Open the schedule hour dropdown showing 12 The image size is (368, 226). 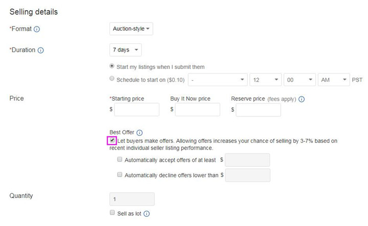pos(266,80)
